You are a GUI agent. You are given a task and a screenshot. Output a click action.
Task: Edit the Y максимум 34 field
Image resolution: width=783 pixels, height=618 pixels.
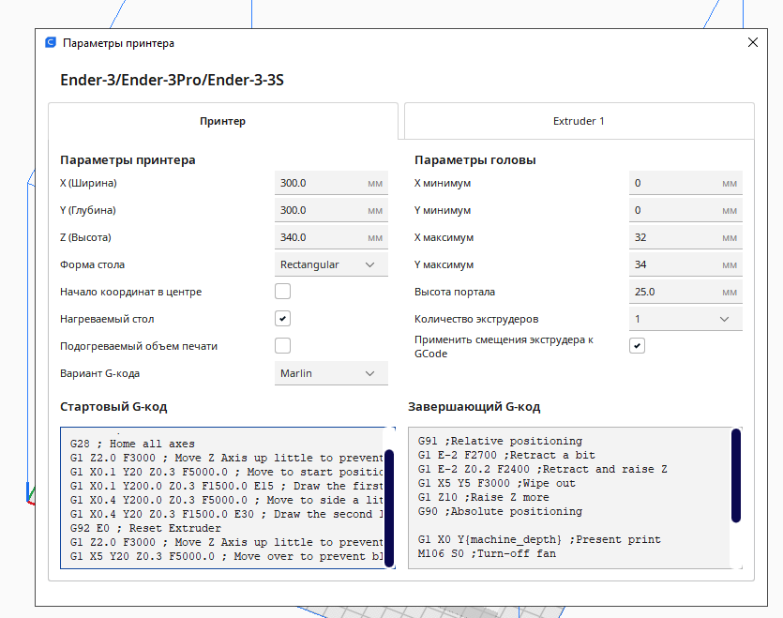click(x=685, y=264)
